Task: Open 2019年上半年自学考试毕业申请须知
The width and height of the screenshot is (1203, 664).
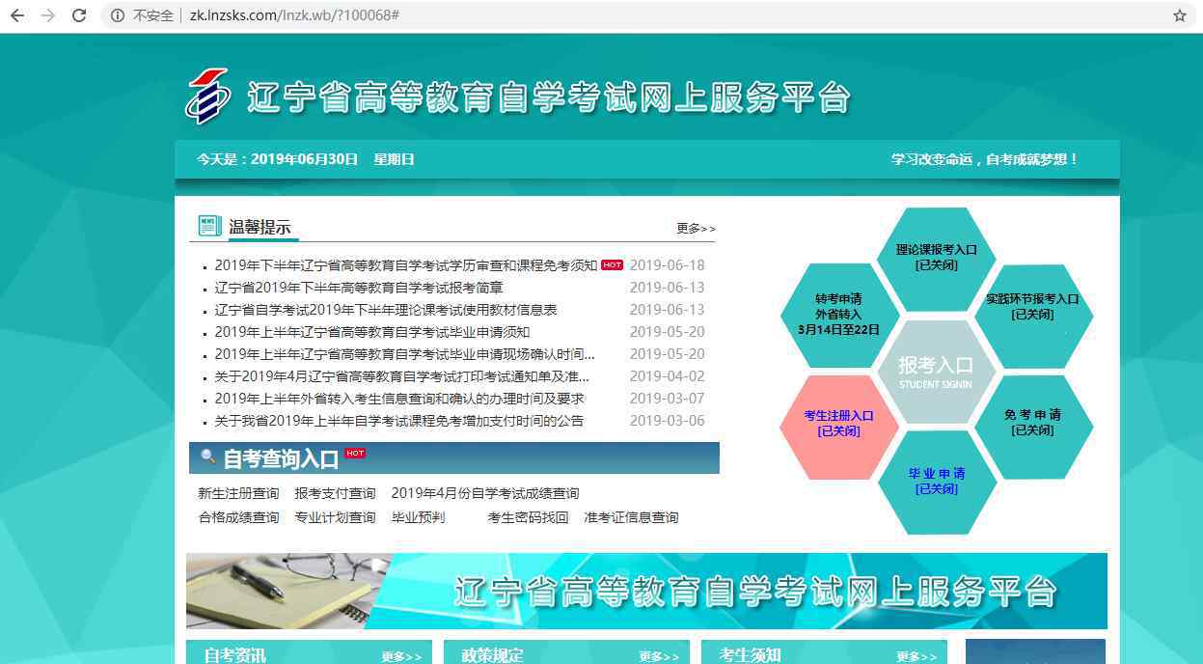Action: (371, 332)
